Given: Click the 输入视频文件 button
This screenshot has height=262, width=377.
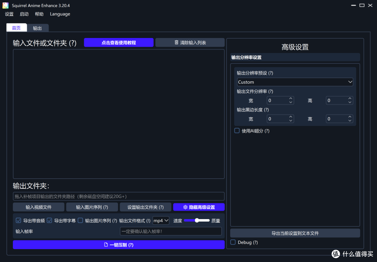Looking at the screenshot, I should pyautogui.click(x=38, y=207).
